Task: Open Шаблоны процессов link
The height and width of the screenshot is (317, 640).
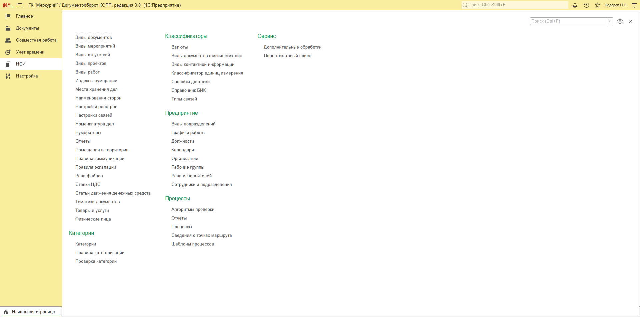Action: click(193, 244)
